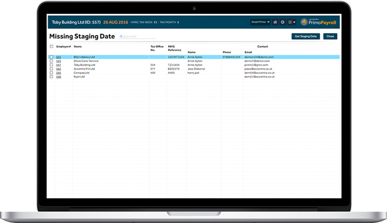Open the list menu dropdown icon
Image resolution: width=387 pixels, height=223 pixels.
coord(292,22)
